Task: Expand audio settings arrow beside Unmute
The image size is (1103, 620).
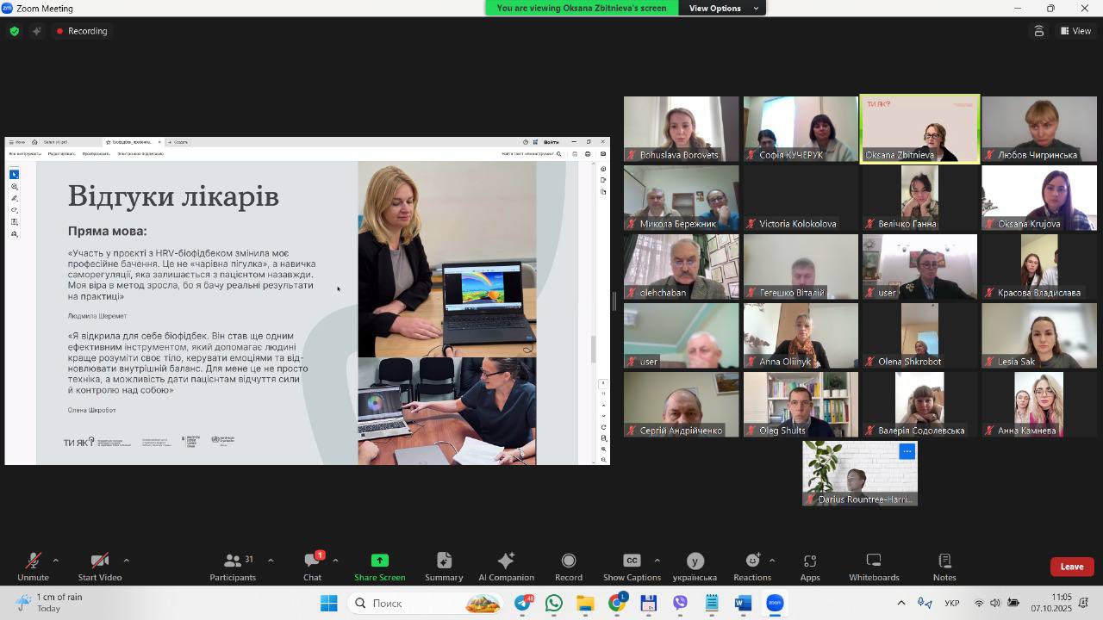Action: (x=56, y=560)
